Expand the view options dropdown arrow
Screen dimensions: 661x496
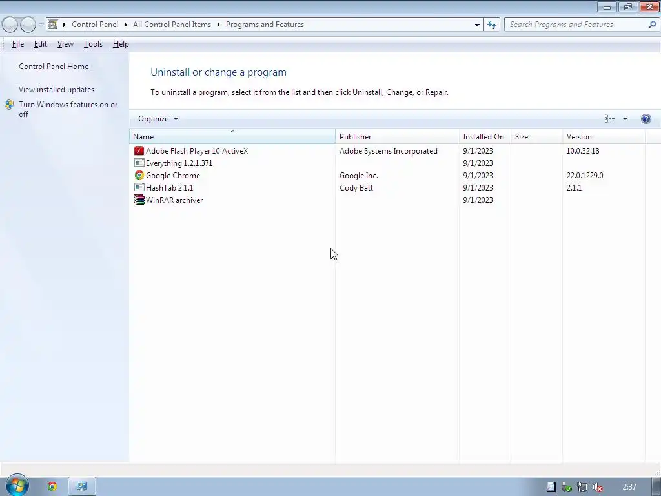click(625, 119)
